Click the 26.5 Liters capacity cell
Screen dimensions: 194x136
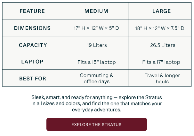[x=163, y=45]
